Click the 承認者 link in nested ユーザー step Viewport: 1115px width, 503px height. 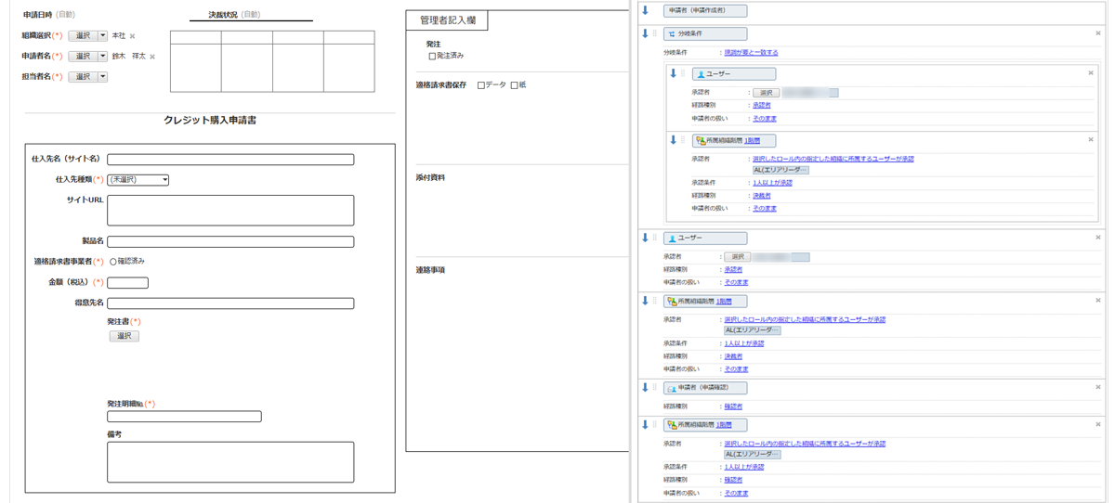(x=761, y=106)
